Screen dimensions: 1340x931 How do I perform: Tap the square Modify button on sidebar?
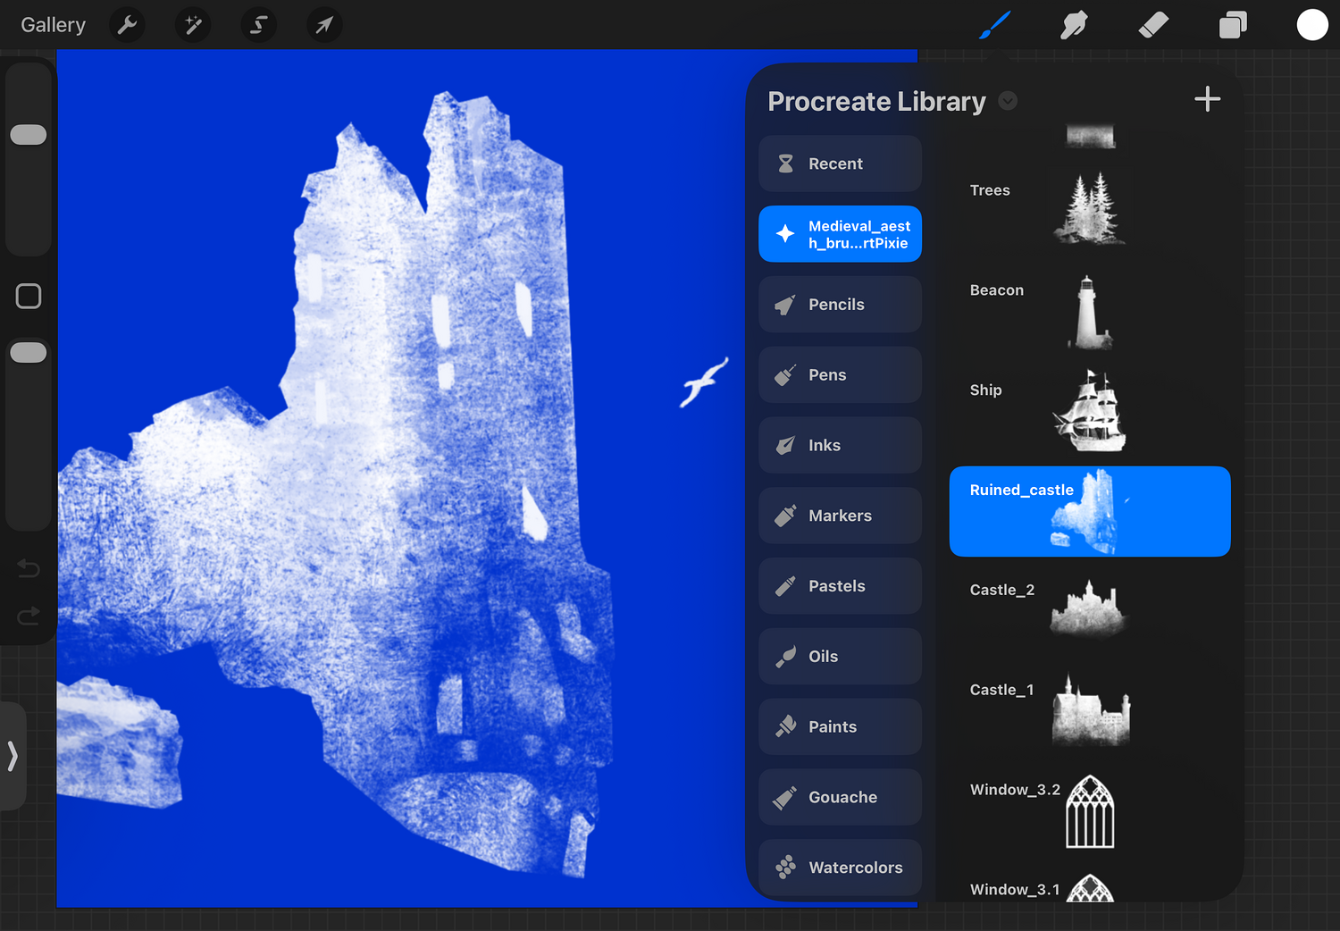(x=29, y=296)
